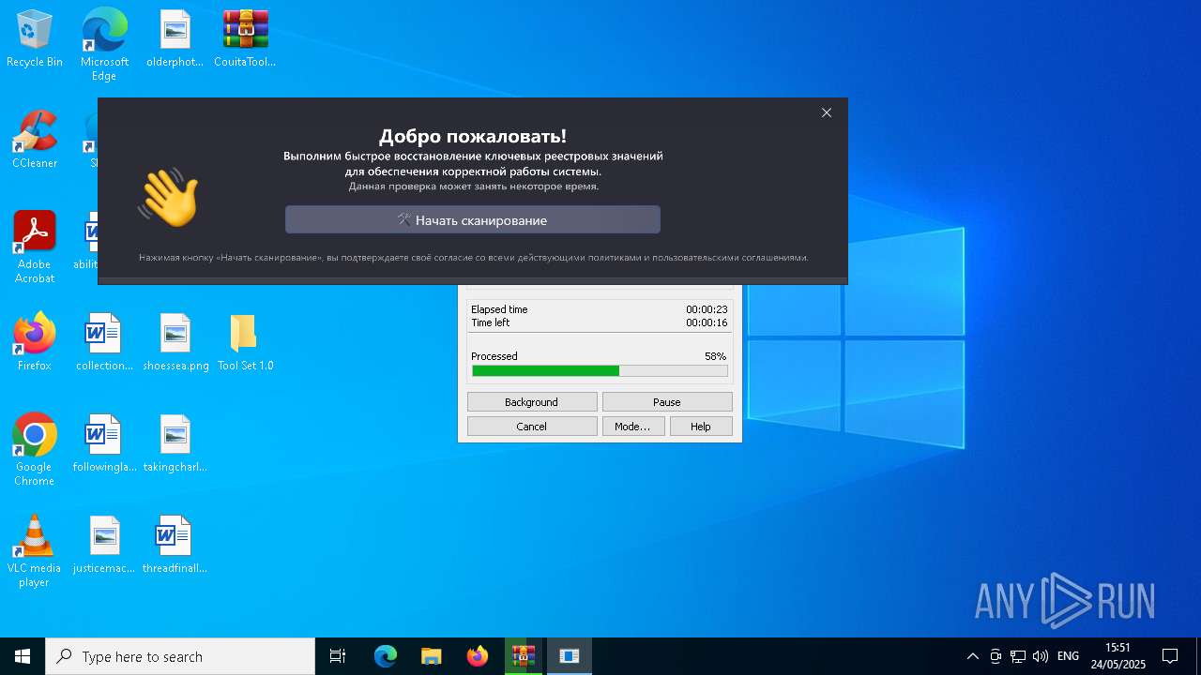The width and height of the screenshot is (1201, 675).
Task: Open File Explorer from the taskbar
Action: click(x=432, y=656)
